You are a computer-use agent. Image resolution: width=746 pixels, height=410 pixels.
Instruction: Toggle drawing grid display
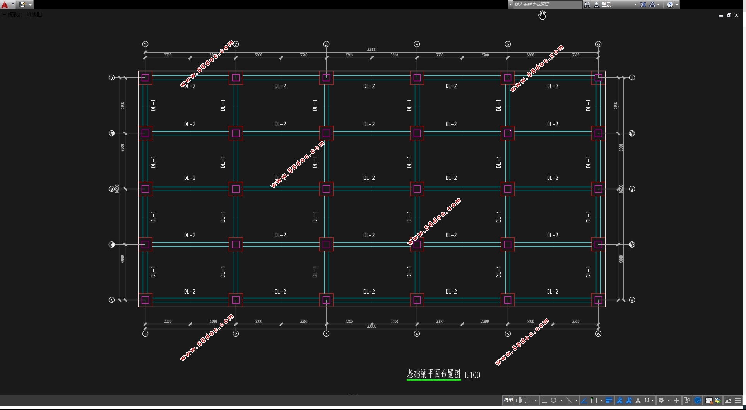(519, 400)
